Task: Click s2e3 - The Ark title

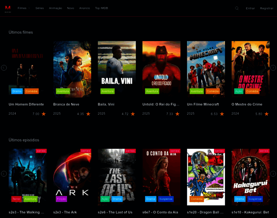Action: [65, 212]
